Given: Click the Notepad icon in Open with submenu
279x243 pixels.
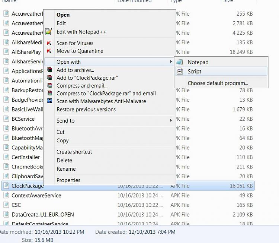Looking at the screenshot, I should 180,62.
